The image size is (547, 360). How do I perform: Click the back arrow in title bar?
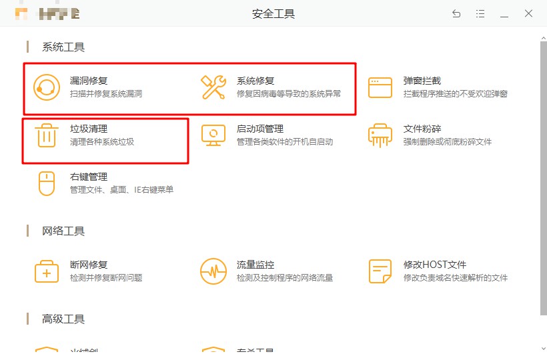click(x=456, y=13)
